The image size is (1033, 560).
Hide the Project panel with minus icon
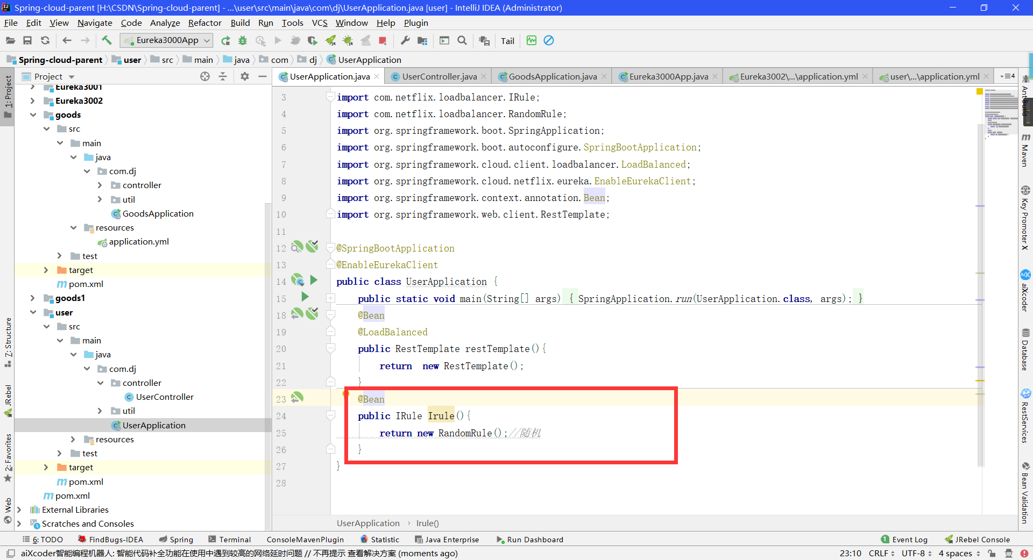pyautogui.click(x=263, y=76)
